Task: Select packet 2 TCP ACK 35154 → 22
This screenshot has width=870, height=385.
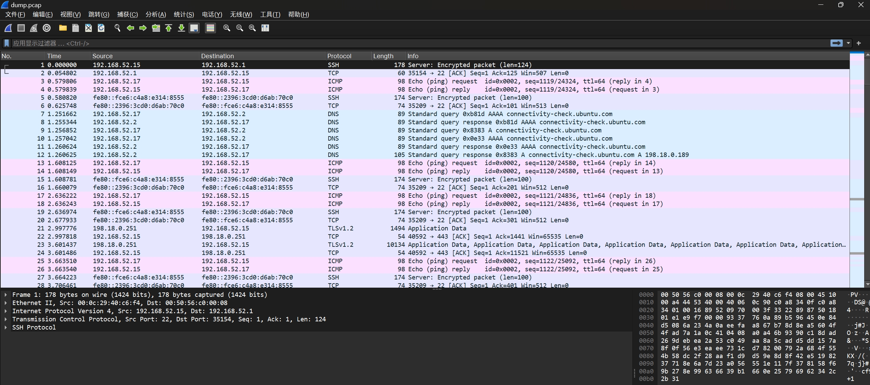Action: click(x=425, y=73)
